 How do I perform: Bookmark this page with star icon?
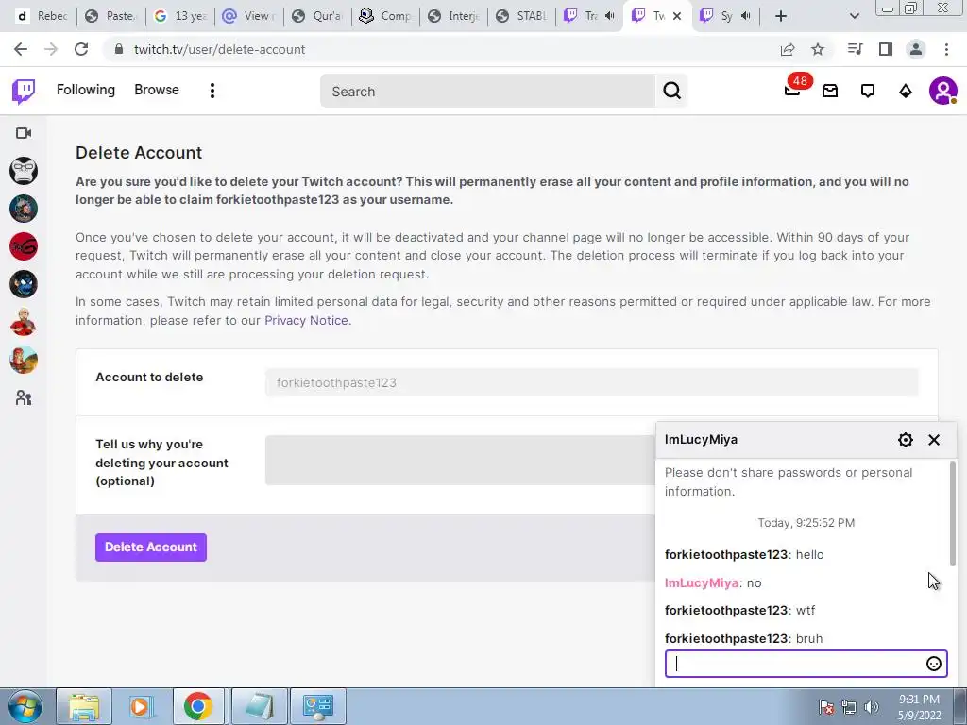(818, 49)
